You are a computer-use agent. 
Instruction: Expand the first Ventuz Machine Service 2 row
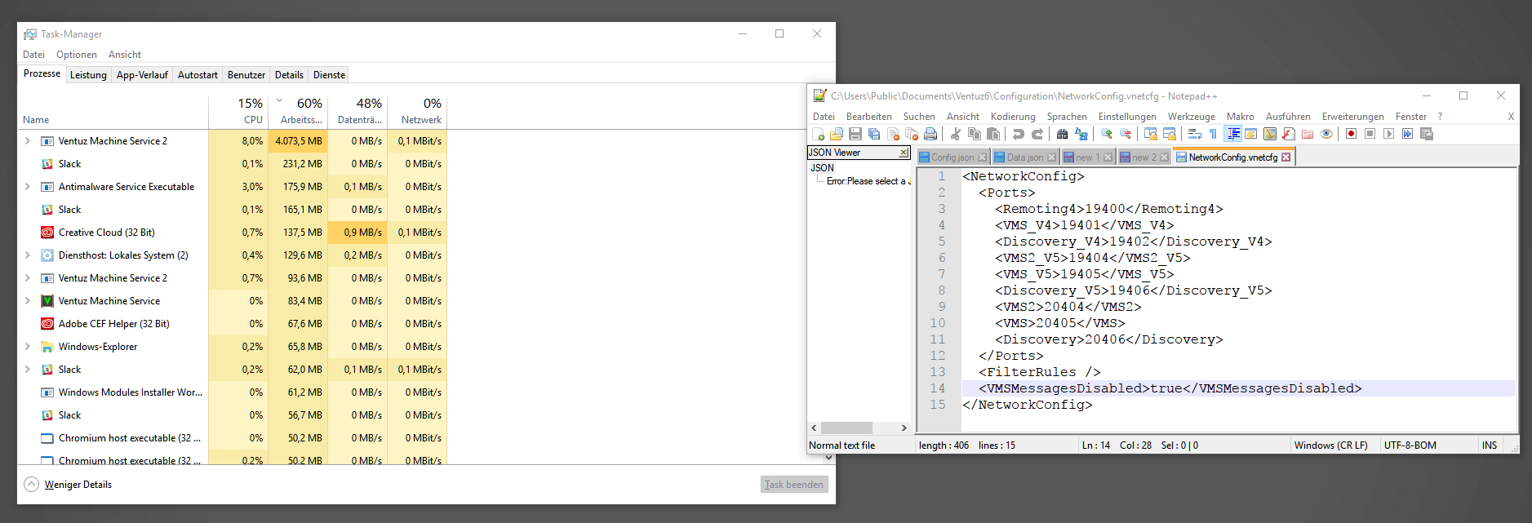click(x=28, y=141)
